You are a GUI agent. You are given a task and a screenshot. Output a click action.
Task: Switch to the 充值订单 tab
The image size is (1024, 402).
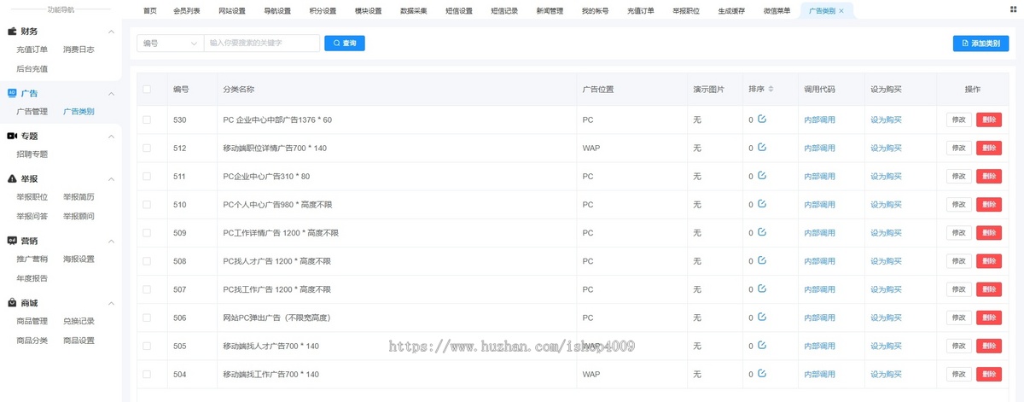point(641,11)
